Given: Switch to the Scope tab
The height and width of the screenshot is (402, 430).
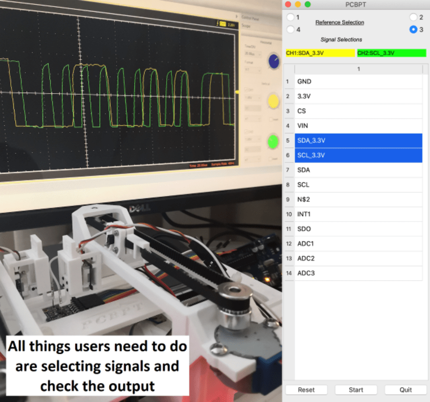Looking at the screenshot, I should click(246, 26).
